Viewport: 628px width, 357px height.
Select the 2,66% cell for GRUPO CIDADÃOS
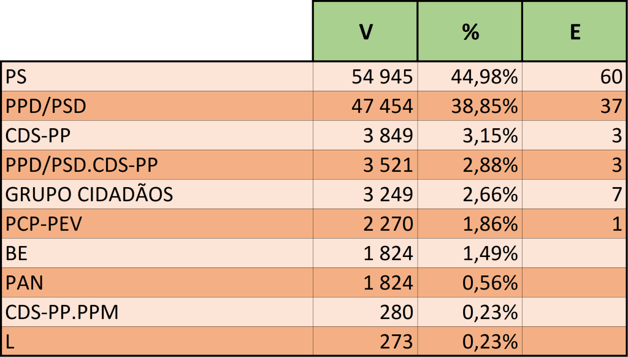(x=488, y=194)
